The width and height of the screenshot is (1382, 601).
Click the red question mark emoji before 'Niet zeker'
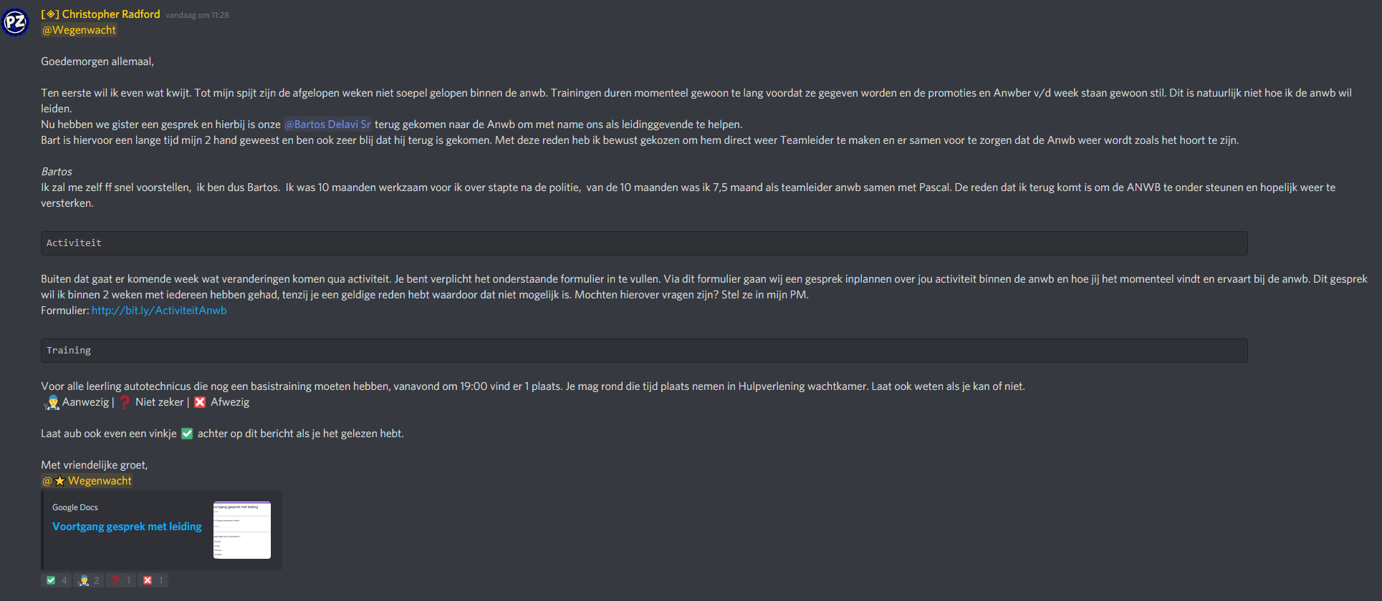[x=125, y=402]
